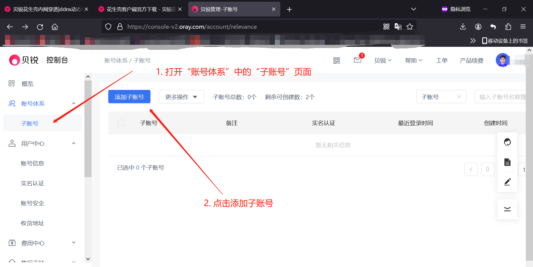
Task: Open the 帮助 header dropdown
Action: coord(414,61)
